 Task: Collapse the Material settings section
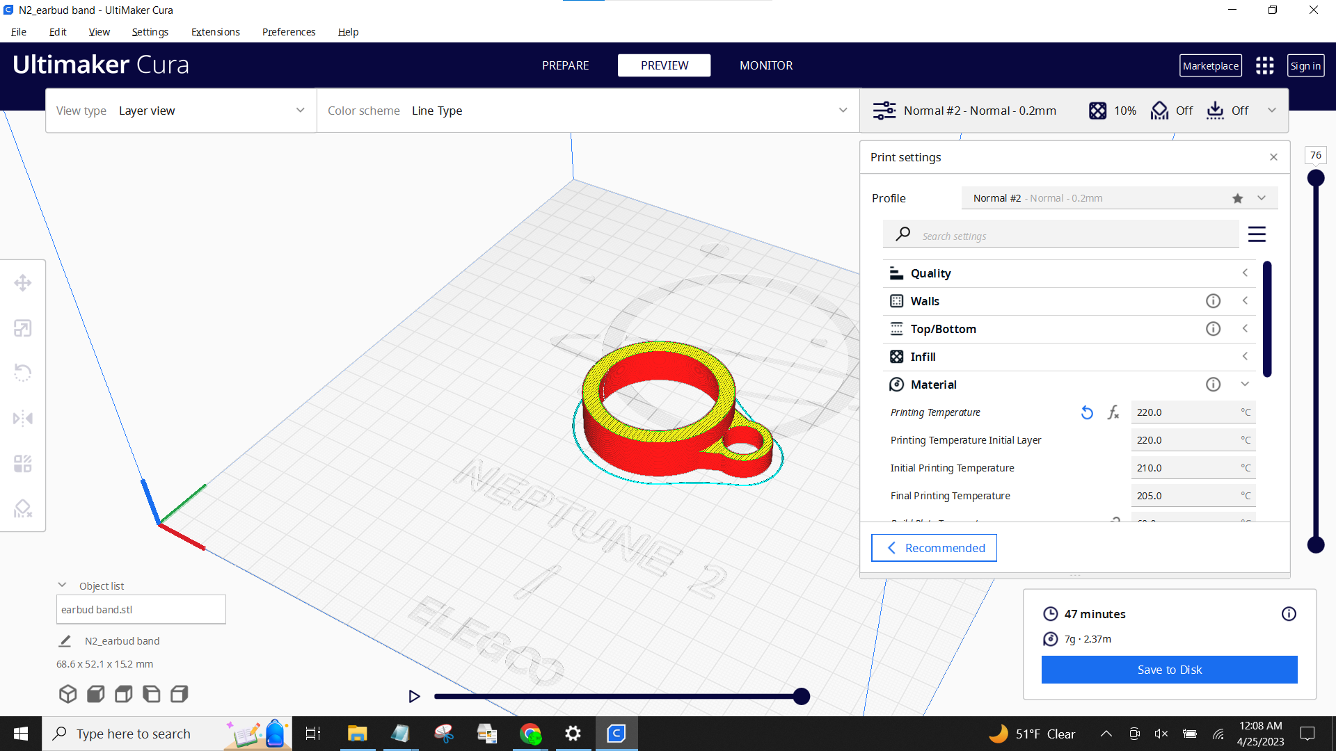[1245, 384]
